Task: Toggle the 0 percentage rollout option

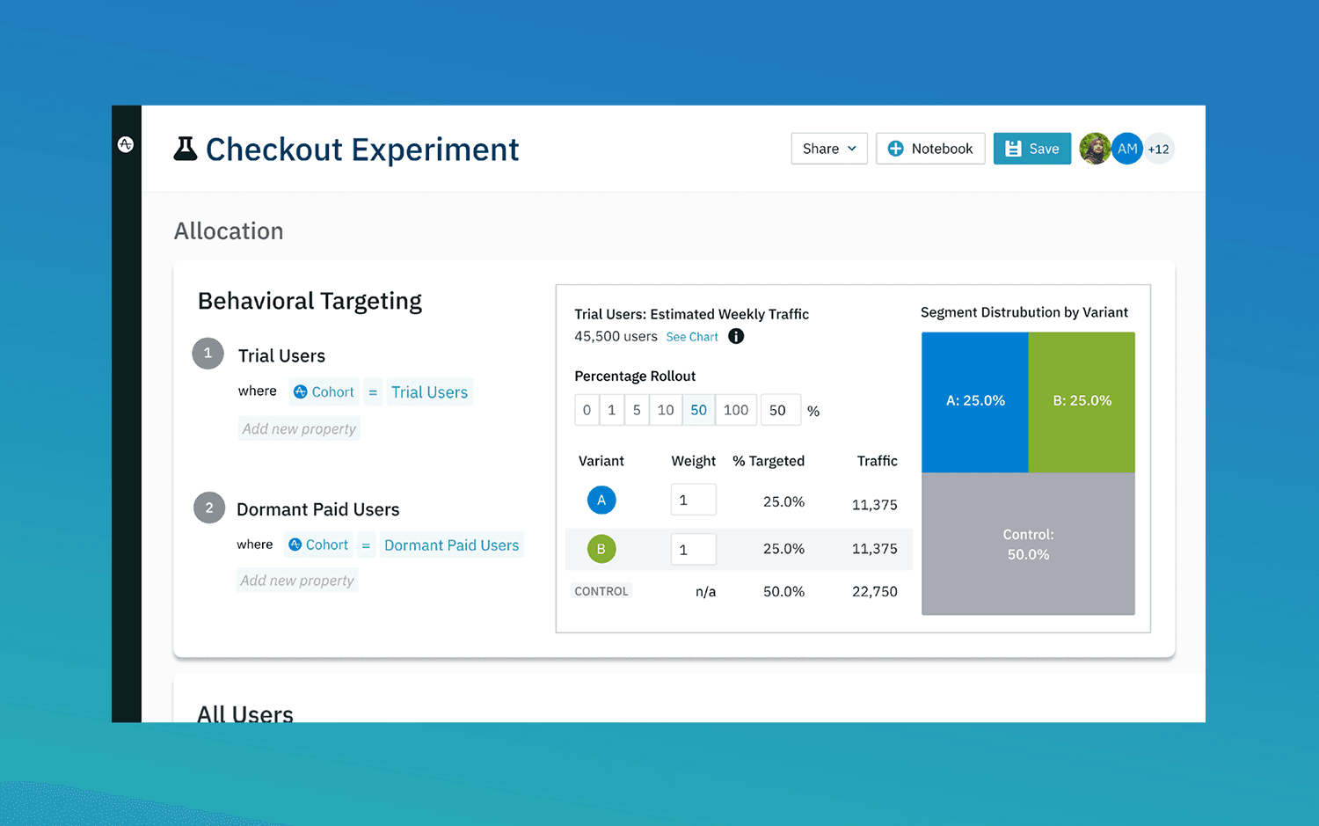Action: [587, 409]
